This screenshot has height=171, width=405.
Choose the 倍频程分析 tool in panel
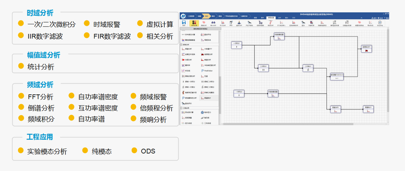(207, 54)
